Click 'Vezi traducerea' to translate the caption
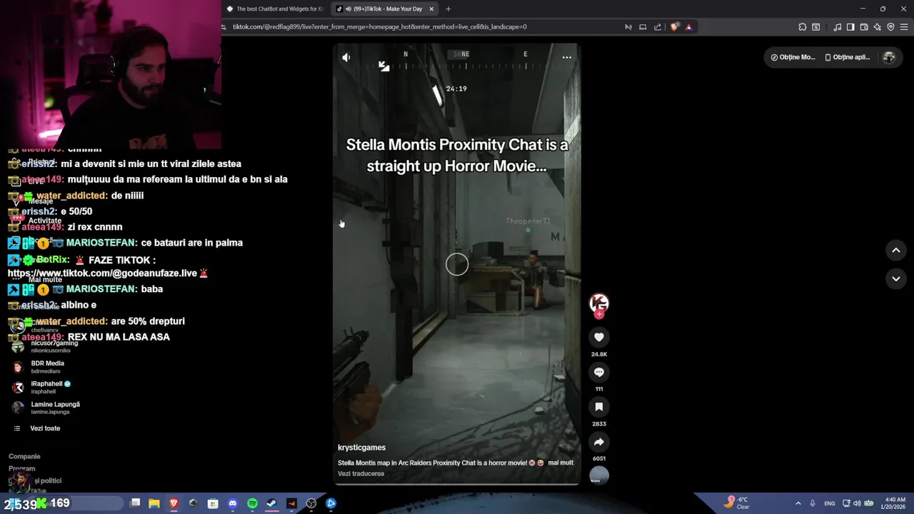Screen dimensions: 914x514 click(x=361, y=473)
